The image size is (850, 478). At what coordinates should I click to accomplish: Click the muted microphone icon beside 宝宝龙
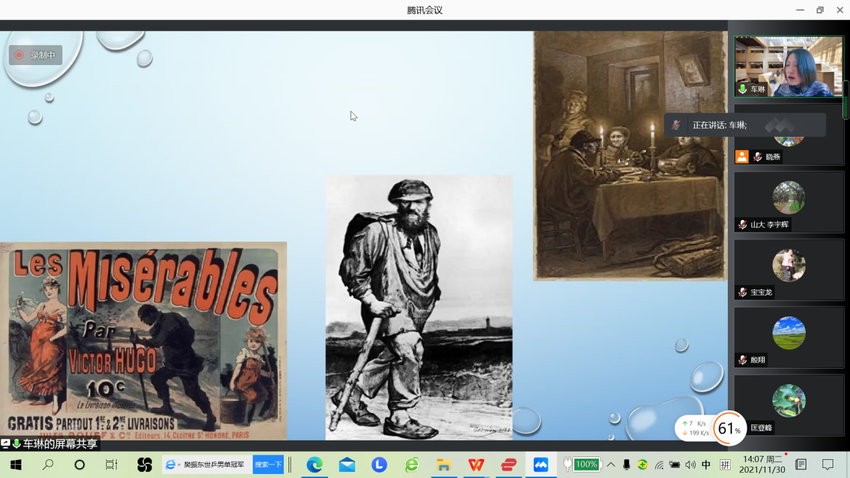(x=743, y=292)
